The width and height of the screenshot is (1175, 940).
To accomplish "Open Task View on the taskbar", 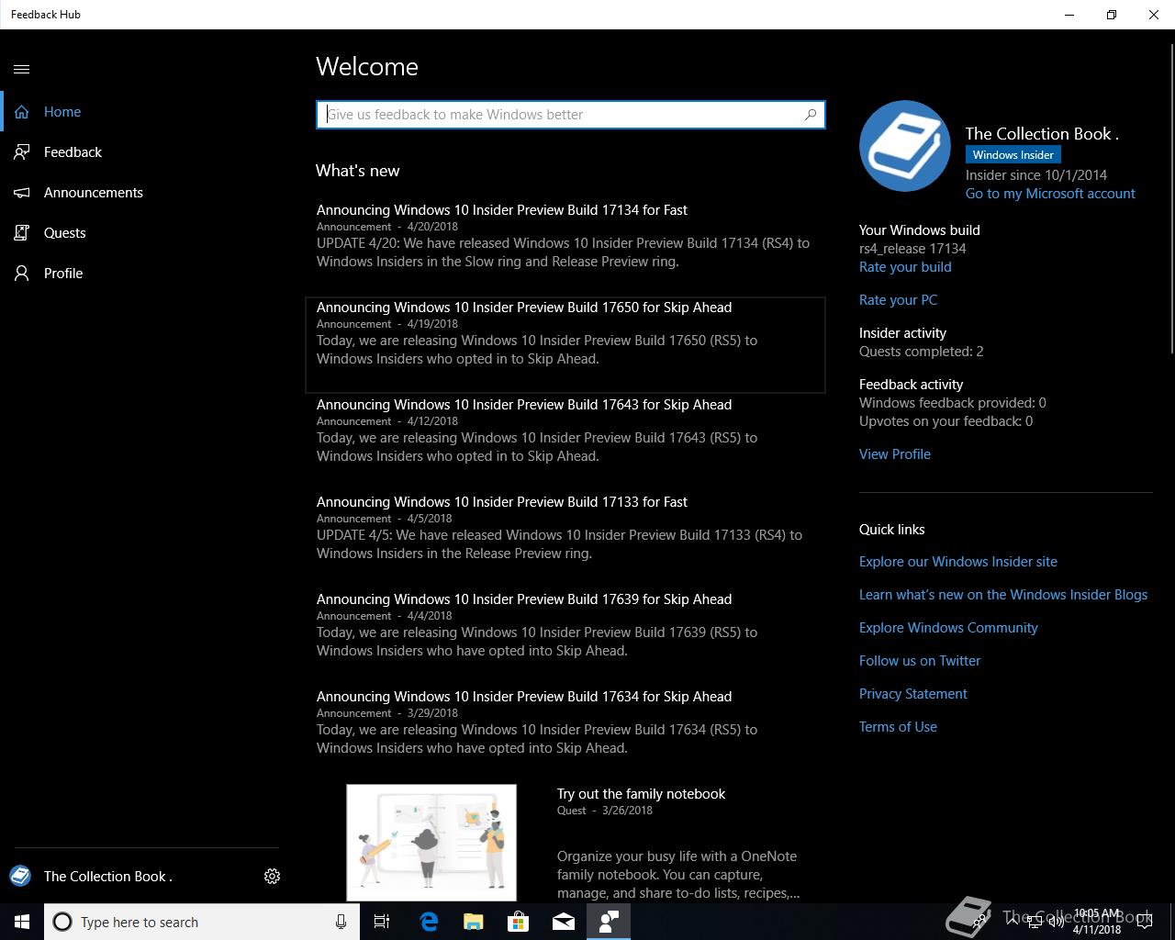I will (x=382, y=922).
